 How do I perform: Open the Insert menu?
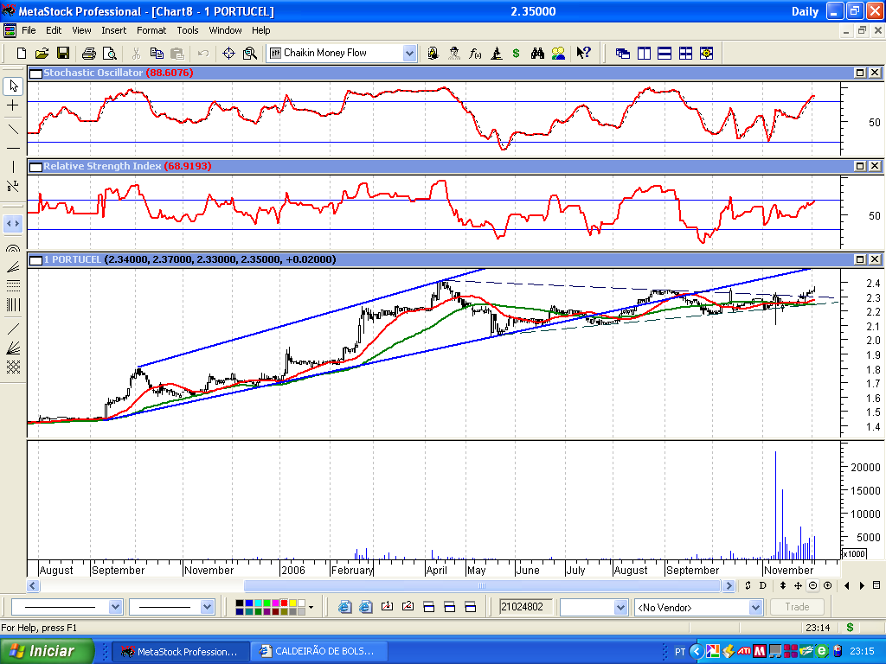tap(113, 30)
